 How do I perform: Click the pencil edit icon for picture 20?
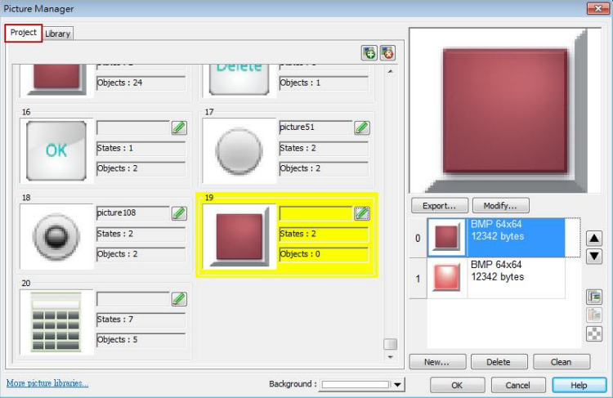(x=179, y=299)
